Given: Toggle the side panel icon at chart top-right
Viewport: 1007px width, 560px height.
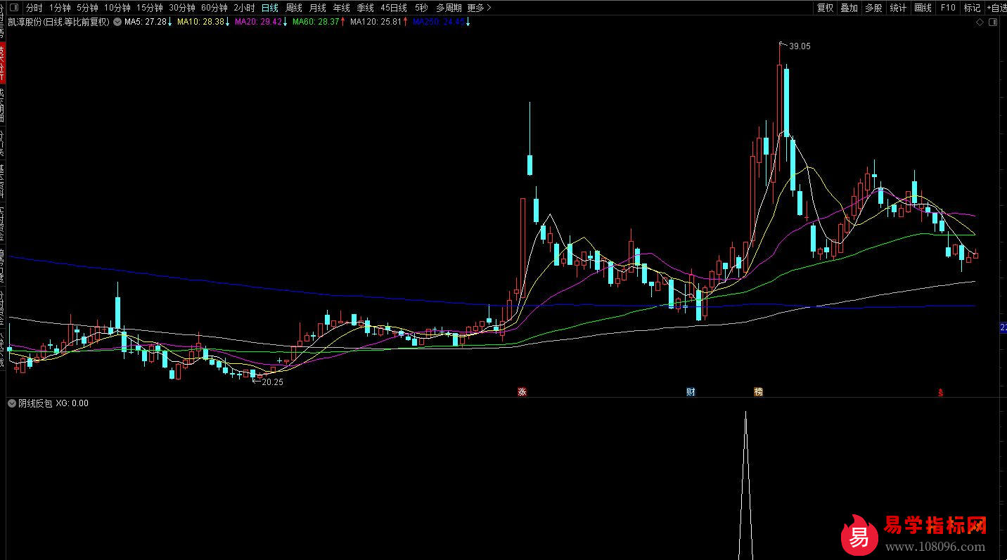Looking at the screenshot, I should pyautogui.click(x=992, y=22).
